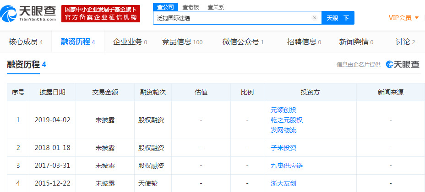Viewport: 425px width, 192px height.
Task: Switch to the 查老板 search tab
Action: click(x=191, y=7)
